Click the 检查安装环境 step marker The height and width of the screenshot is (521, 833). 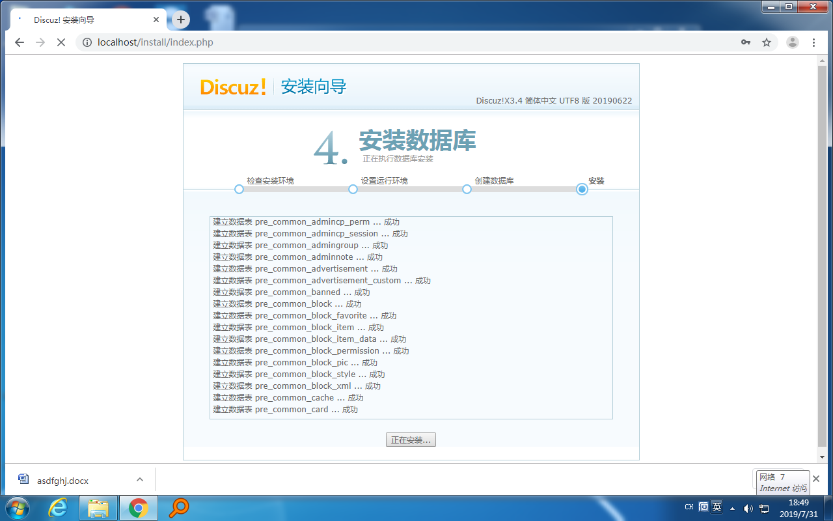pos(239,189)
